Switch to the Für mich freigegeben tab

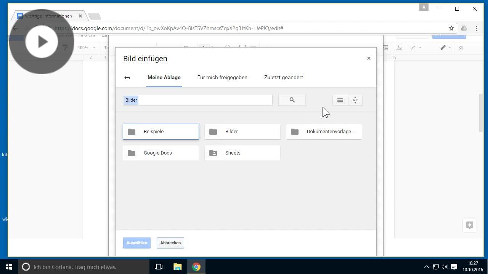(x=222, y=77)
